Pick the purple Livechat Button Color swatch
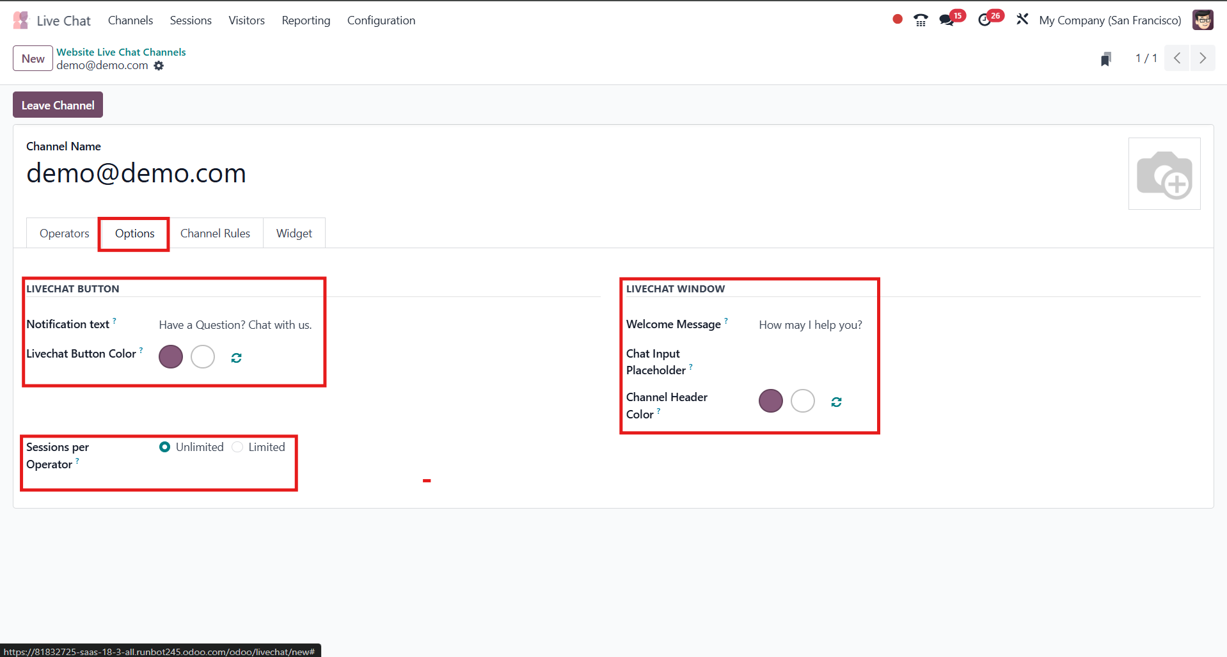This screenshot has height=657, width=1227. pyautogui.click(x=170, y=357)
